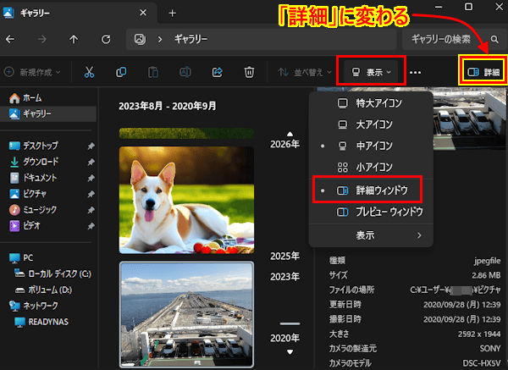Select the dog photo thumbnail
The width and height of the screenshot is (508, 370).
coord(186,200)
